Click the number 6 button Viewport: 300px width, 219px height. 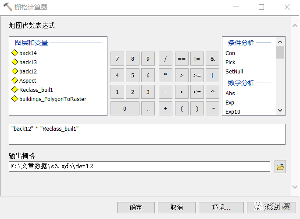tap(148, 75)
